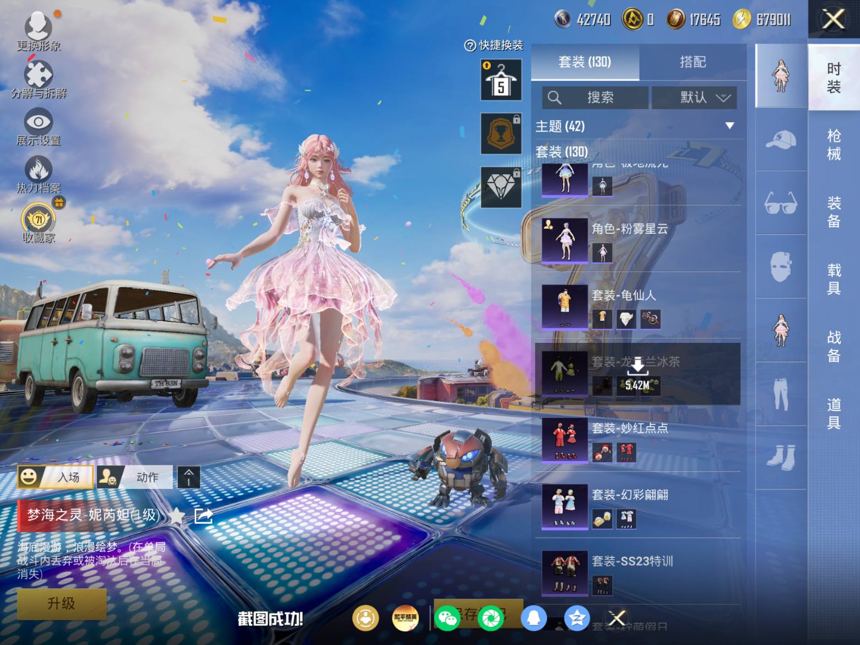Share via the WeChat icon
This screenshot has width=860, height=645.
pos(447,619)
